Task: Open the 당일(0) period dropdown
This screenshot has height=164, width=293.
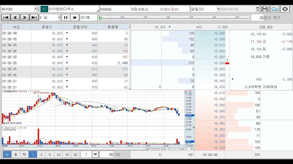Action: (218, 9)
